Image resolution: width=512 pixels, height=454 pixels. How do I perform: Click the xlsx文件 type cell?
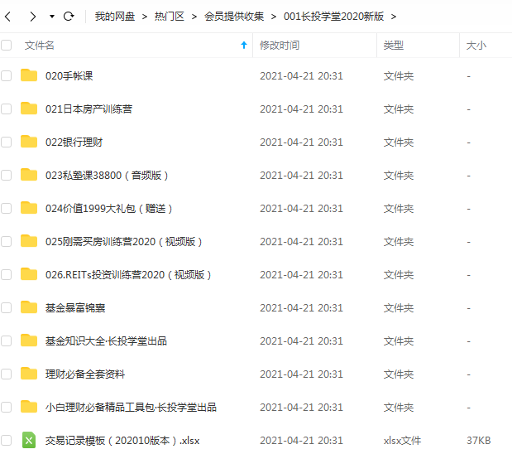point(402,440)
